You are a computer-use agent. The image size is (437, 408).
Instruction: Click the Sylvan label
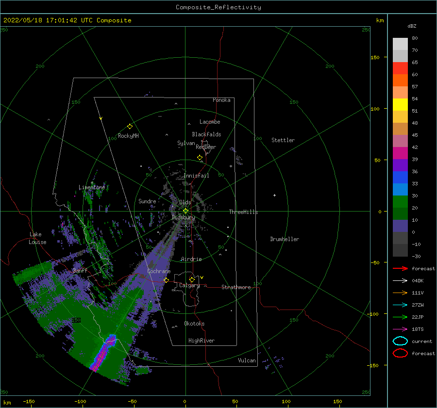[x=186, y=143]
